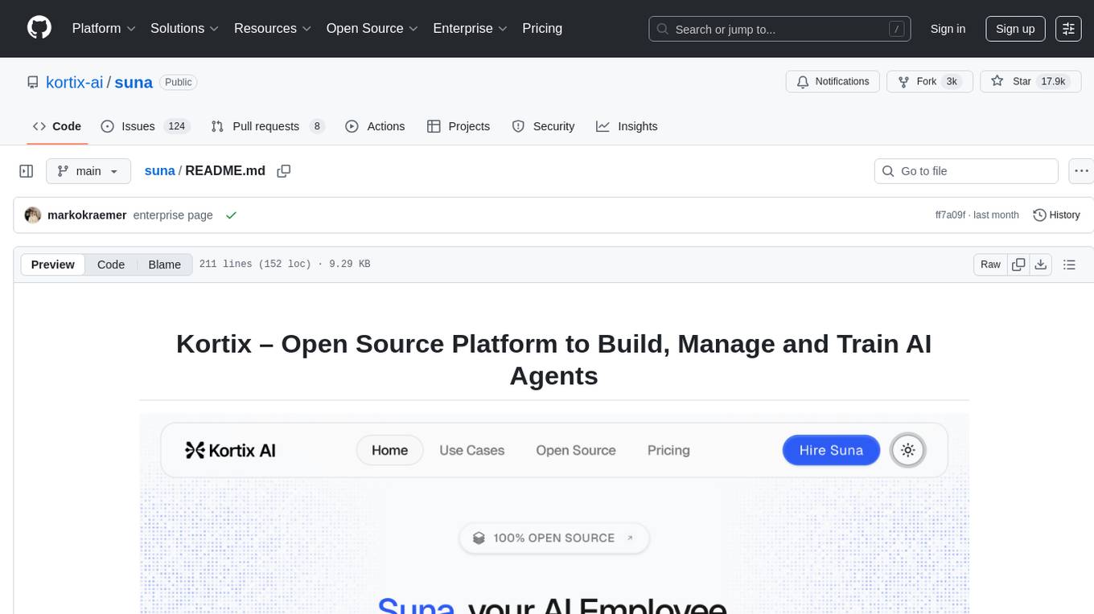Expand the file tree side panel

click(x=27, y=171)
